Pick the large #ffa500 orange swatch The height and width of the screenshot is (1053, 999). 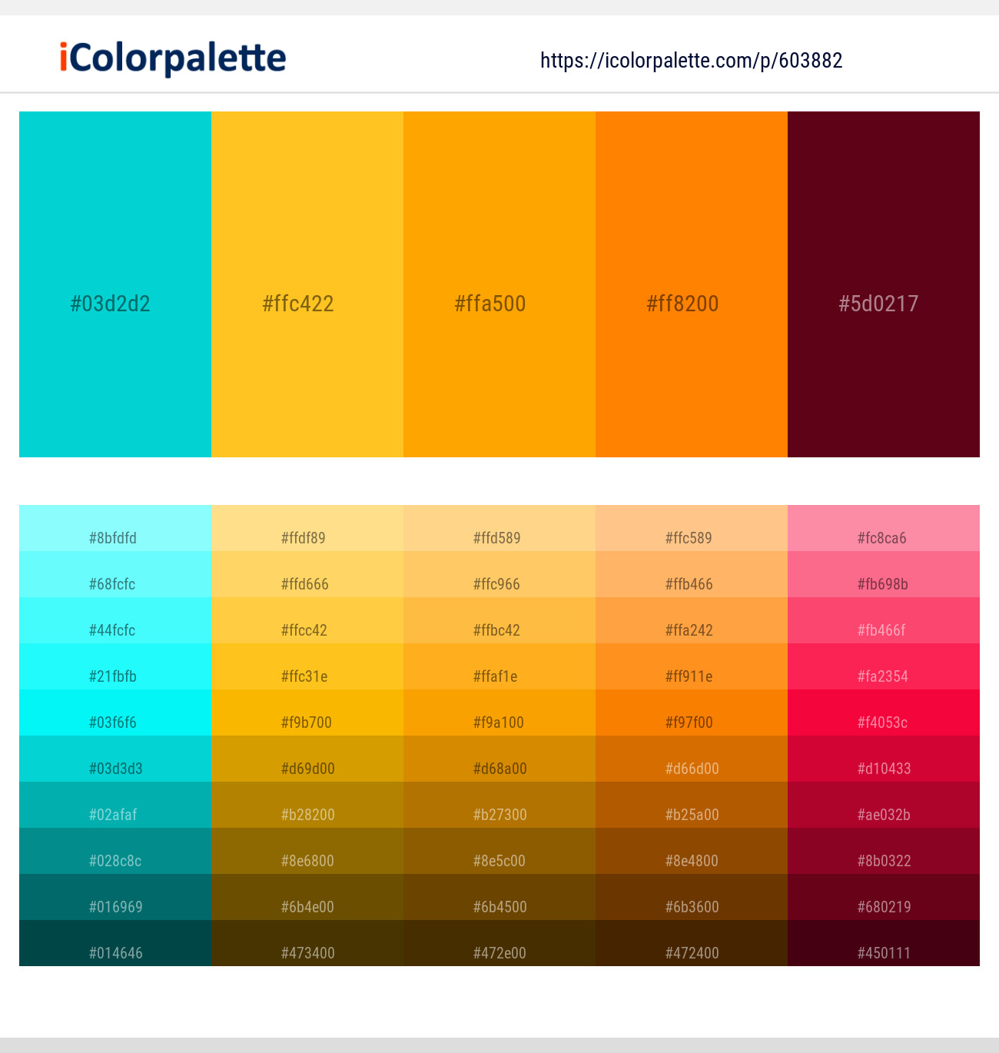(499, 284)
